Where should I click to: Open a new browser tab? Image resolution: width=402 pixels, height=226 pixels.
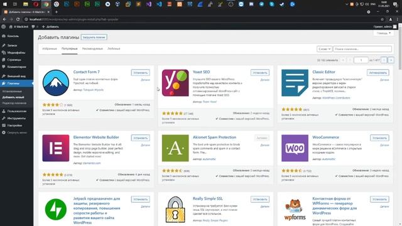(x=57, y=12)
